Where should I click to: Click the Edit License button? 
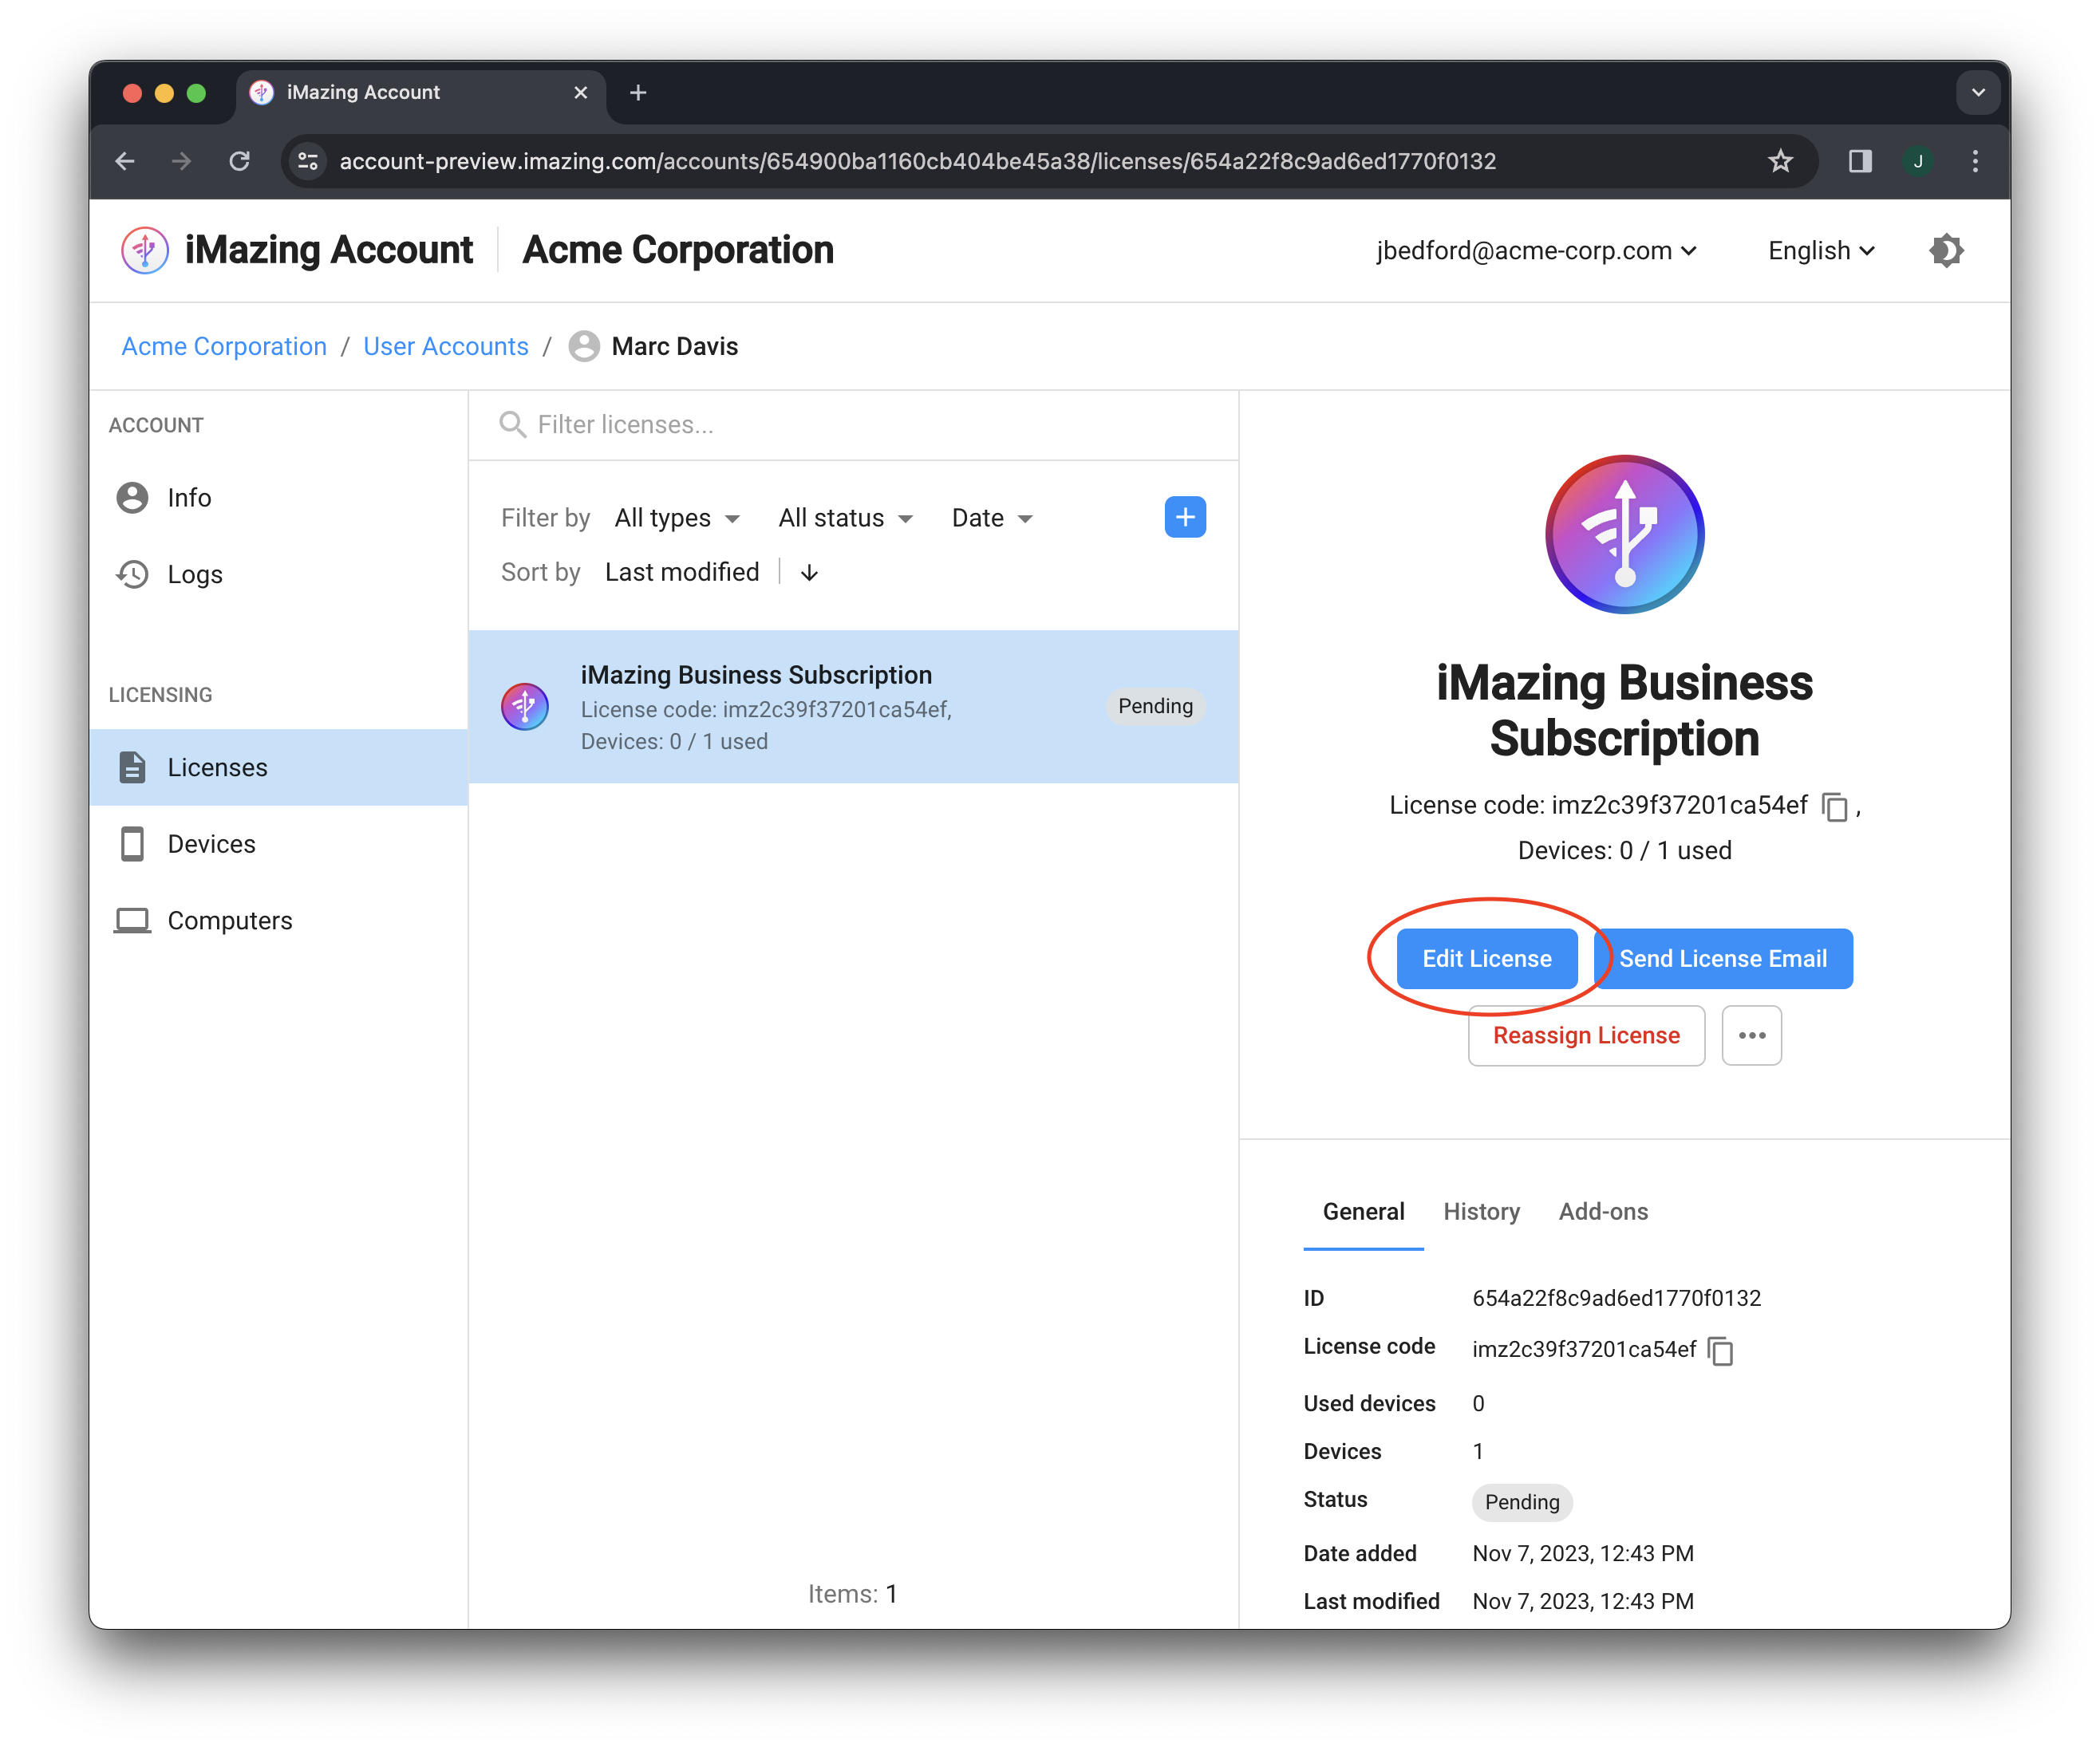click(1488, 959)
